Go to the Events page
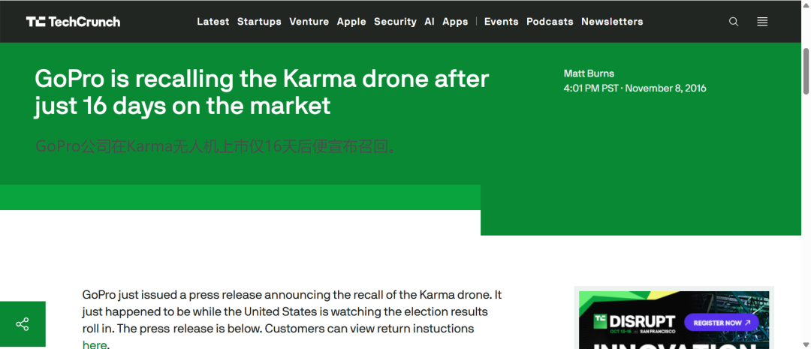Image resolution: width=811 pixels, height=349 pixels. click(x=501, y=22)
